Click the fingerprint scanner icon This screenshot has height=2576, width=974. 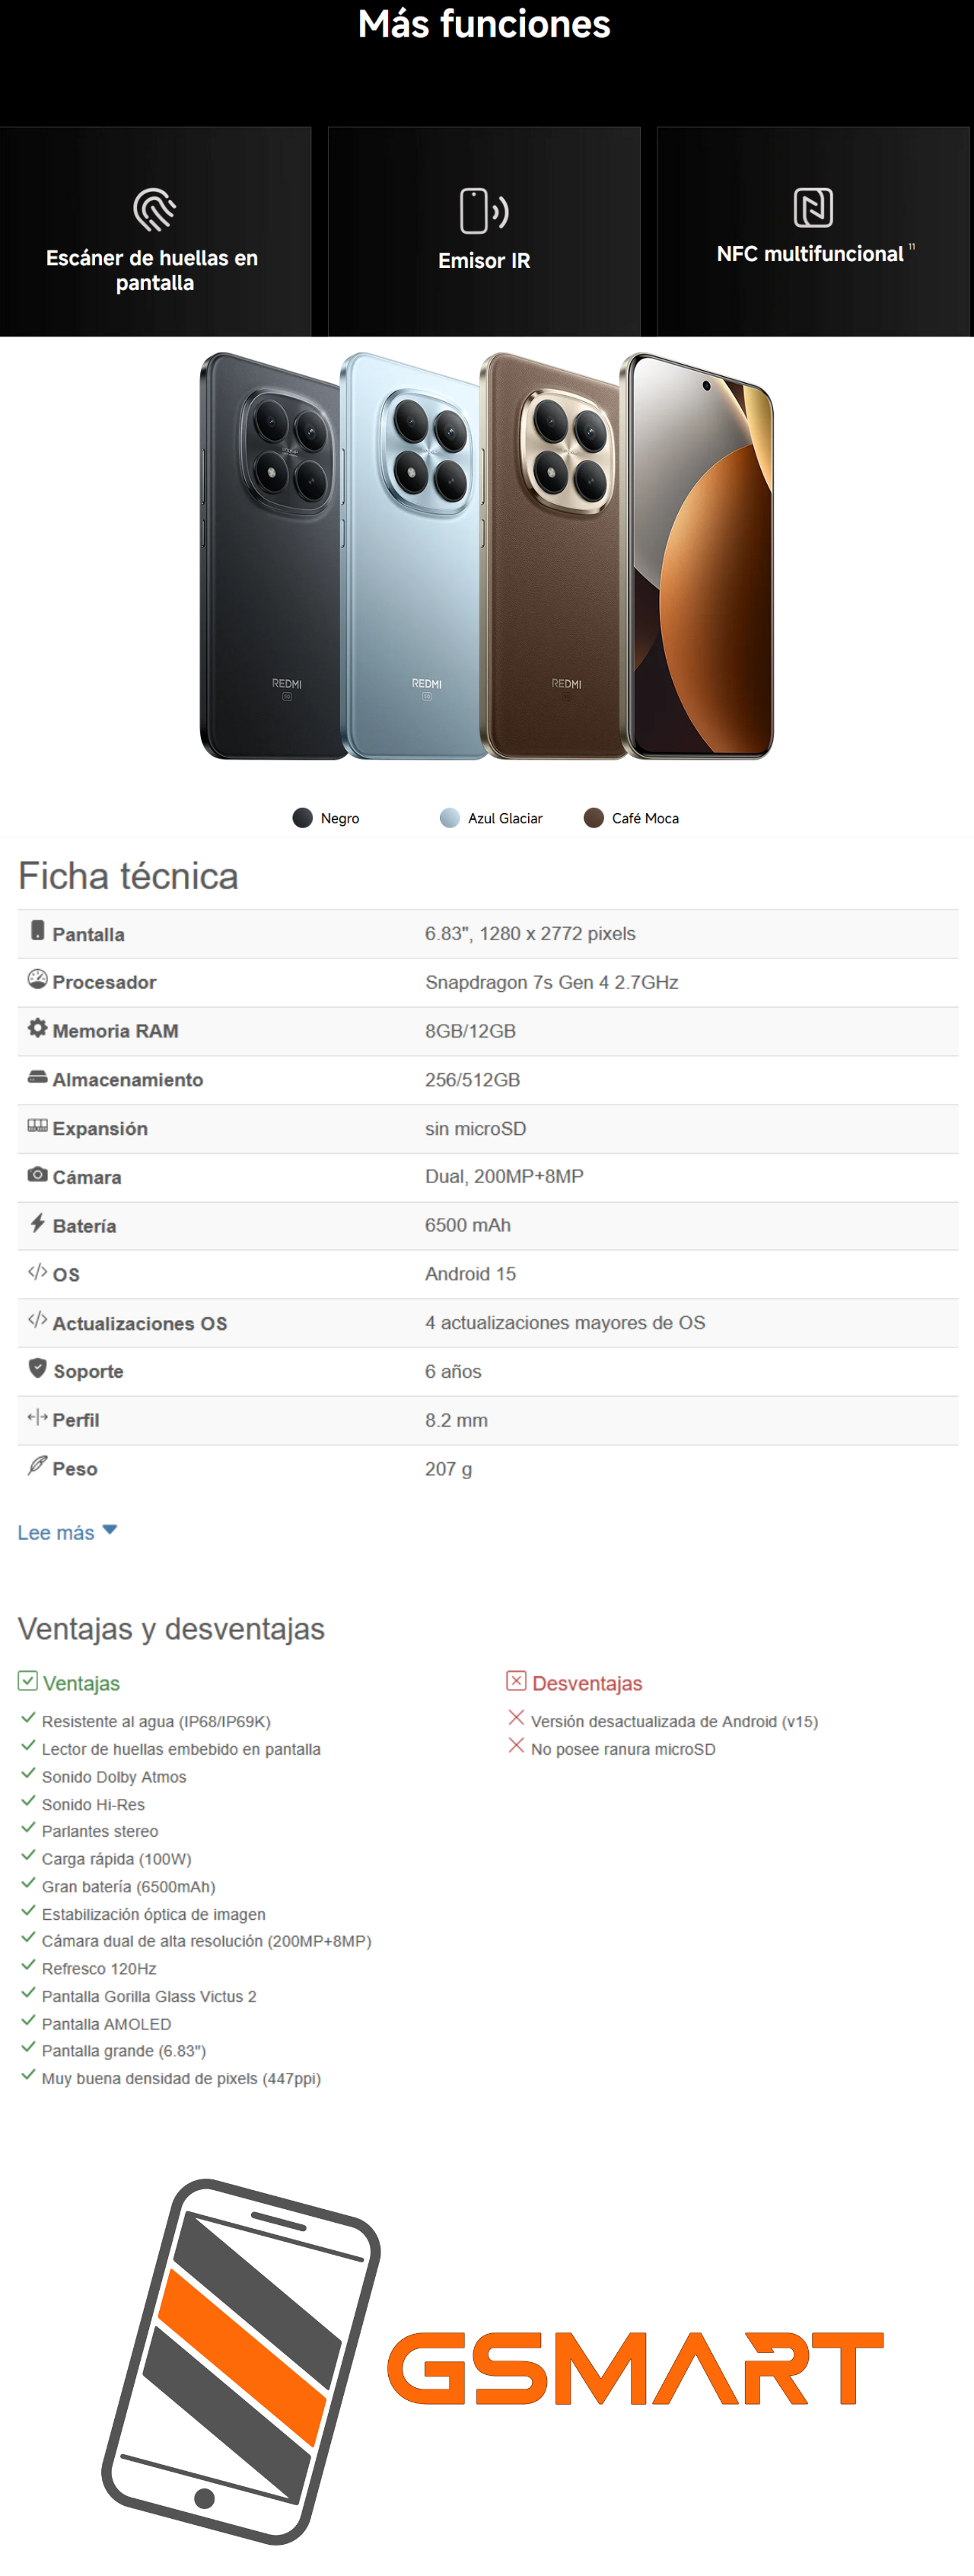tap(155, 210)
